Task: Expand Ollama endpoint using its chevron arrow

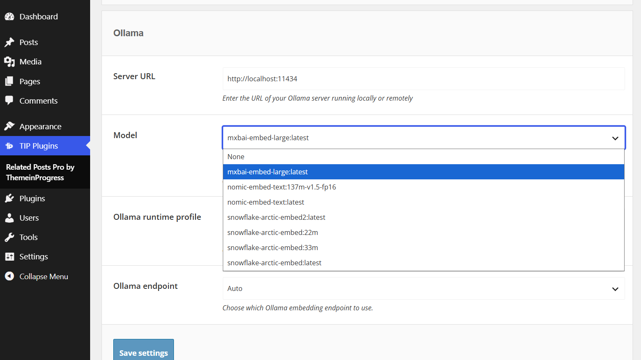Action: tap(615, 289)
